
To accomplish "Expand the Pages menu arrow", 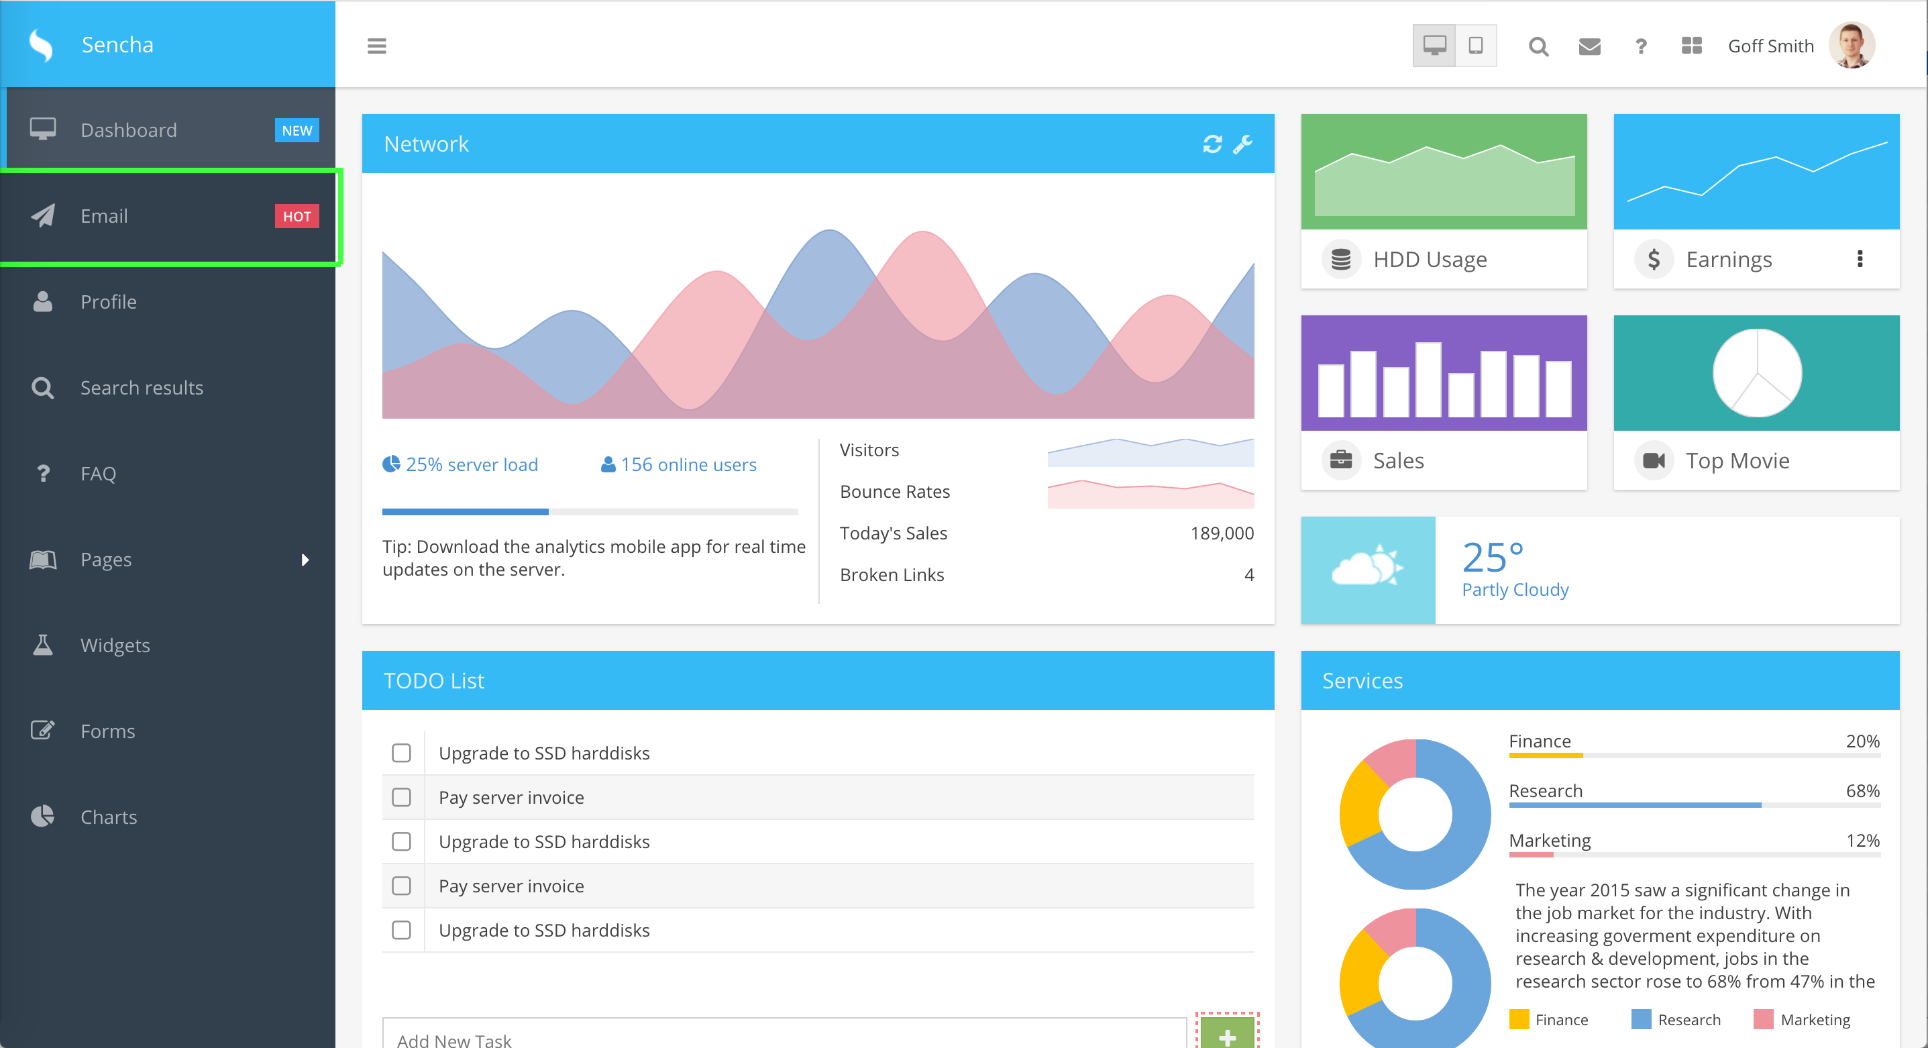I will 305,559.
